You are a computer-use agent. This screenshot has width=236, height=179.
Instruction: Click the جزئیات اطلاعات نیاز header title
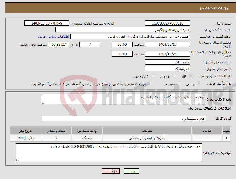coord(214,8)
